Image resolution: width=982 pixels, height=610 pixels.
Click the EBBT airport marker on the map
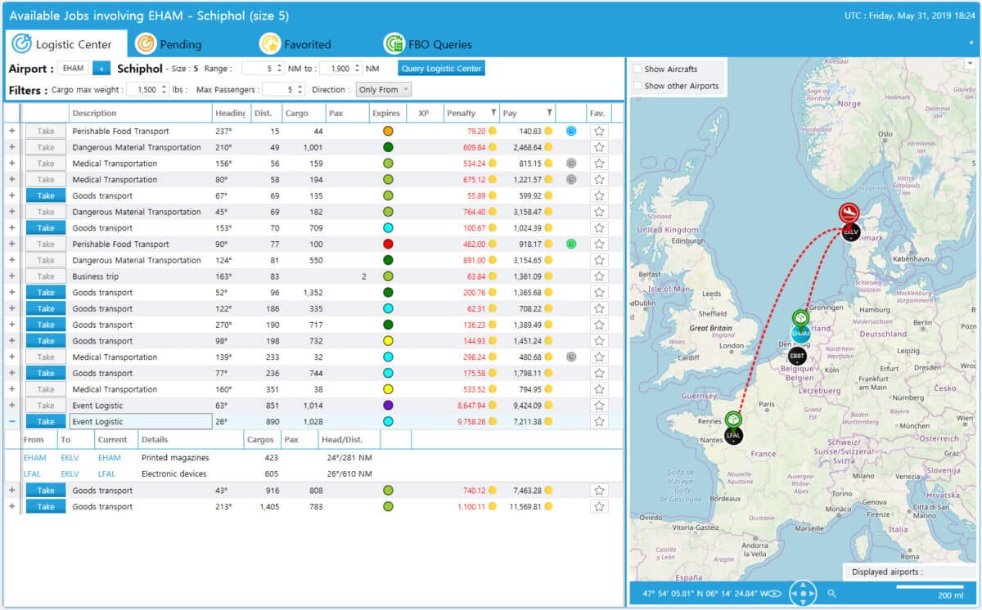point(796,355)
